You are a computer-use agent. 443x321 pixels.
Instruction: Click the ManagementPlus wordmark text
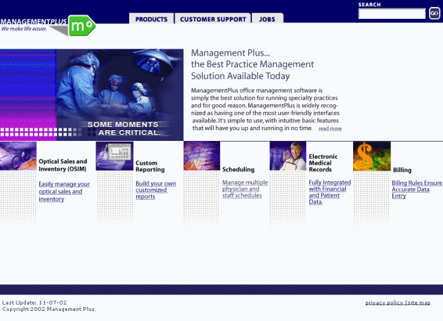34,21
